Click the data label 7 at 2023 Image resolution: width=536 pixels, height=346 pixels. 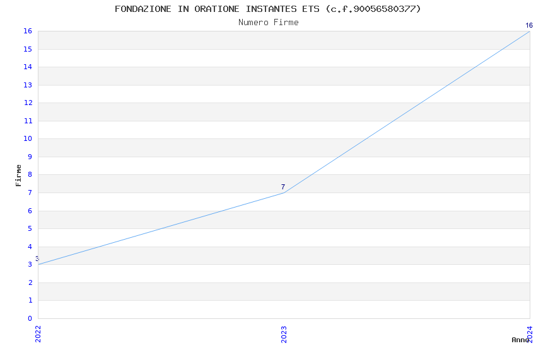(283, 187)
